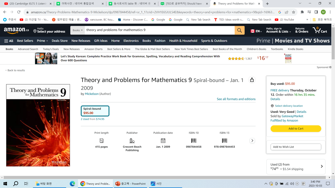Open the tab search chevron in Chrome title bar

tap(300, 3)
